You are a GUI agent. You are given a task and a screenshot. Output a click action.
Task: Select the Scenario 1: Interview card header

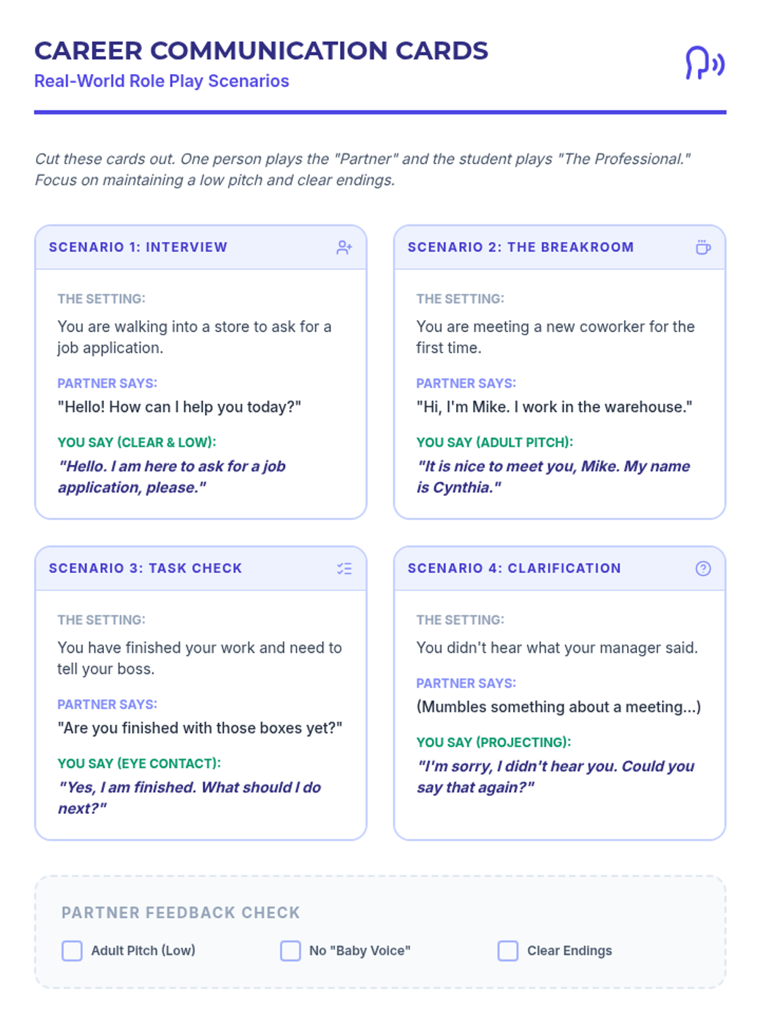pyautogui.click(x=138, y=247)
